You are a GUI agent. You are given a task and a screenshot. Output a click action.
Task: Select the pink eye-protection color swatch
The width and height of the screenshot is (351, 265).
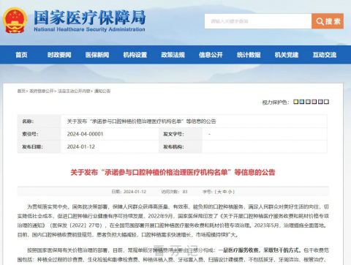click(x=314, y=102)
